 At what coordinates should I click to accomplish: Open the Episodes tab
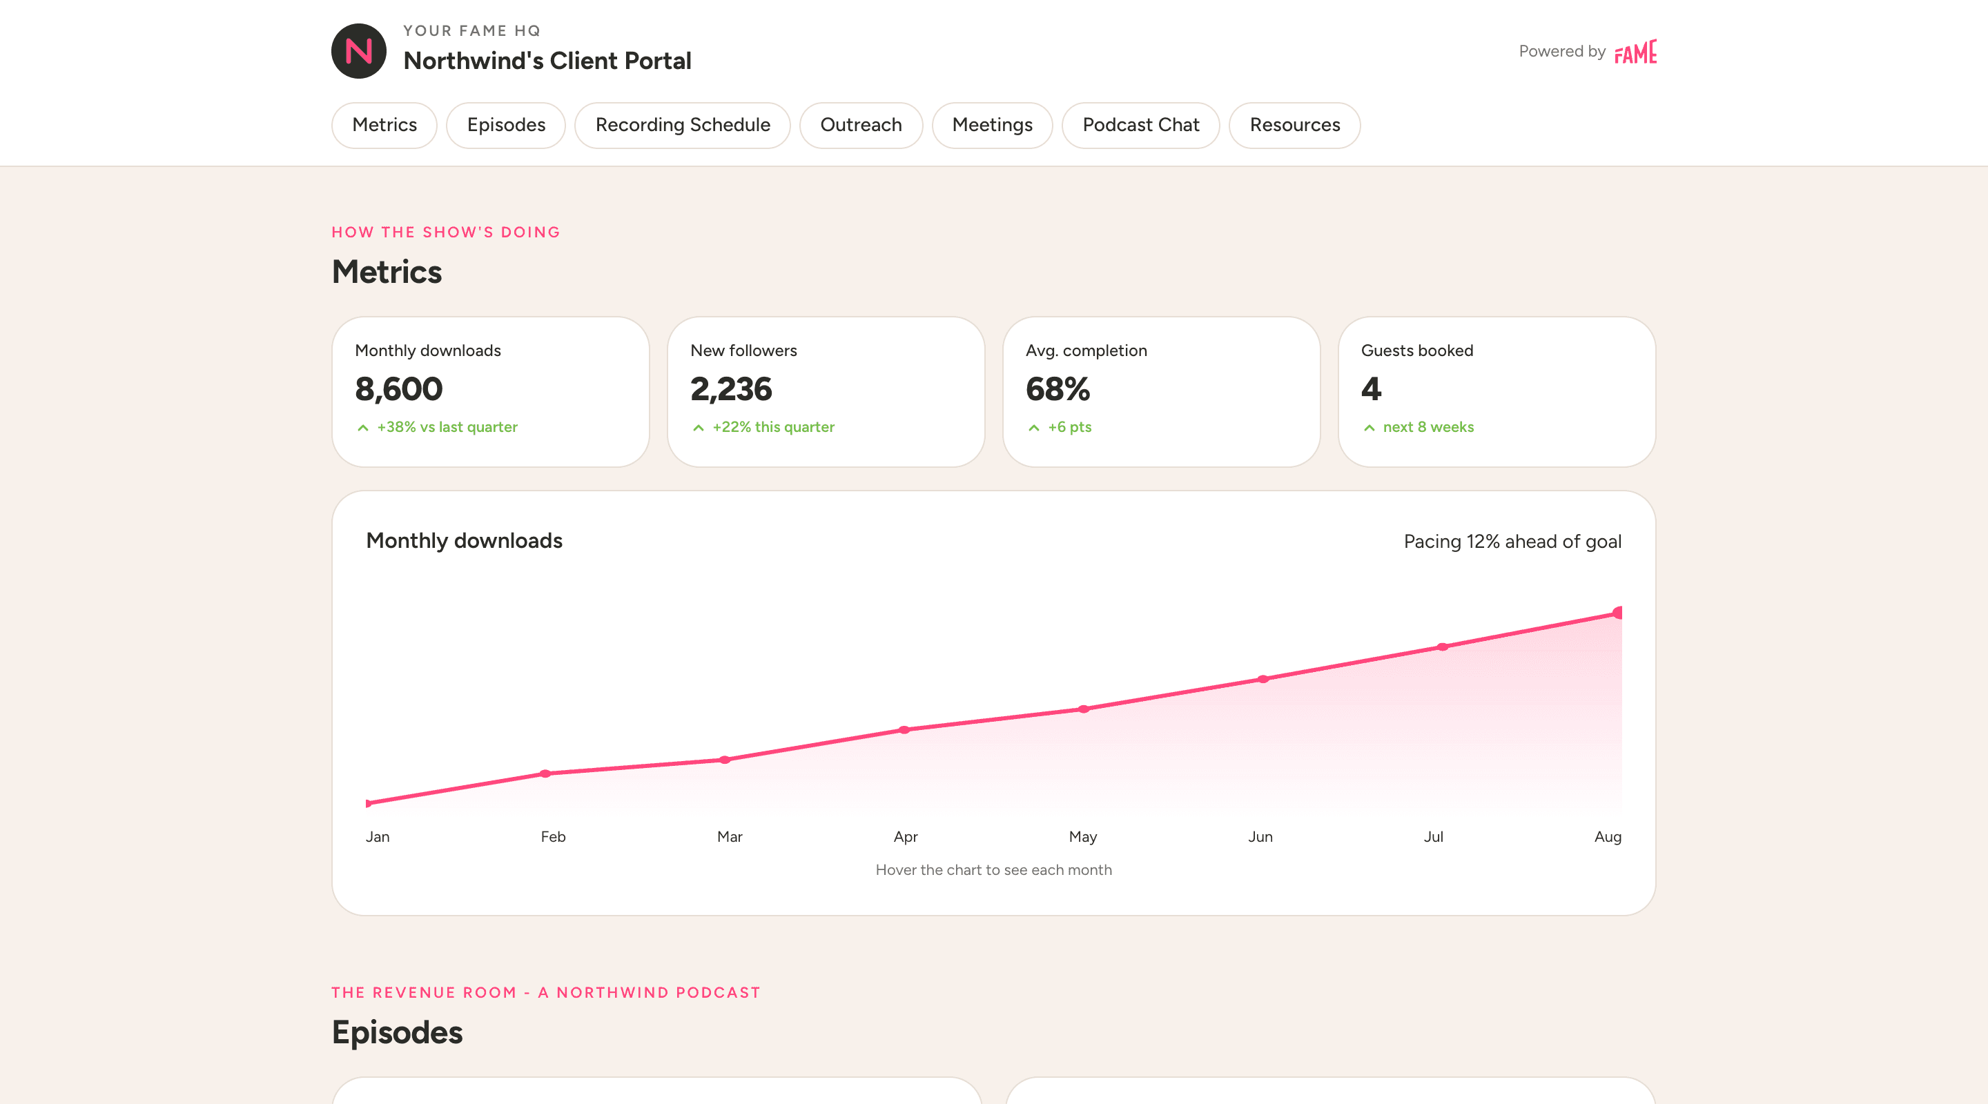click(x=506, y=125)
